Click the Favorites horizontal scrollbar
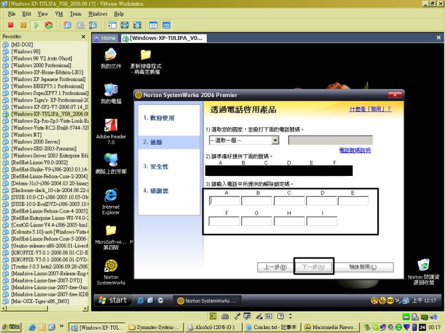Screen dimensions: 445x333 click(45, 309)
